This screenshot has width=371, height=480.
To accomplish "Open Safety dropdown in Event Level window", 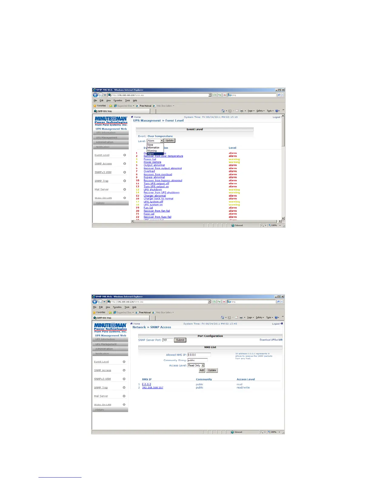I will pos(260,111).
